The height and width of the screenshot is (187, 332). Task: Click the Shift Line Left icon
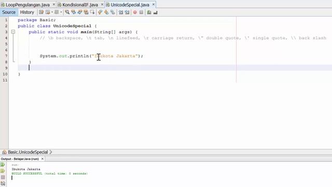point(121,12)
